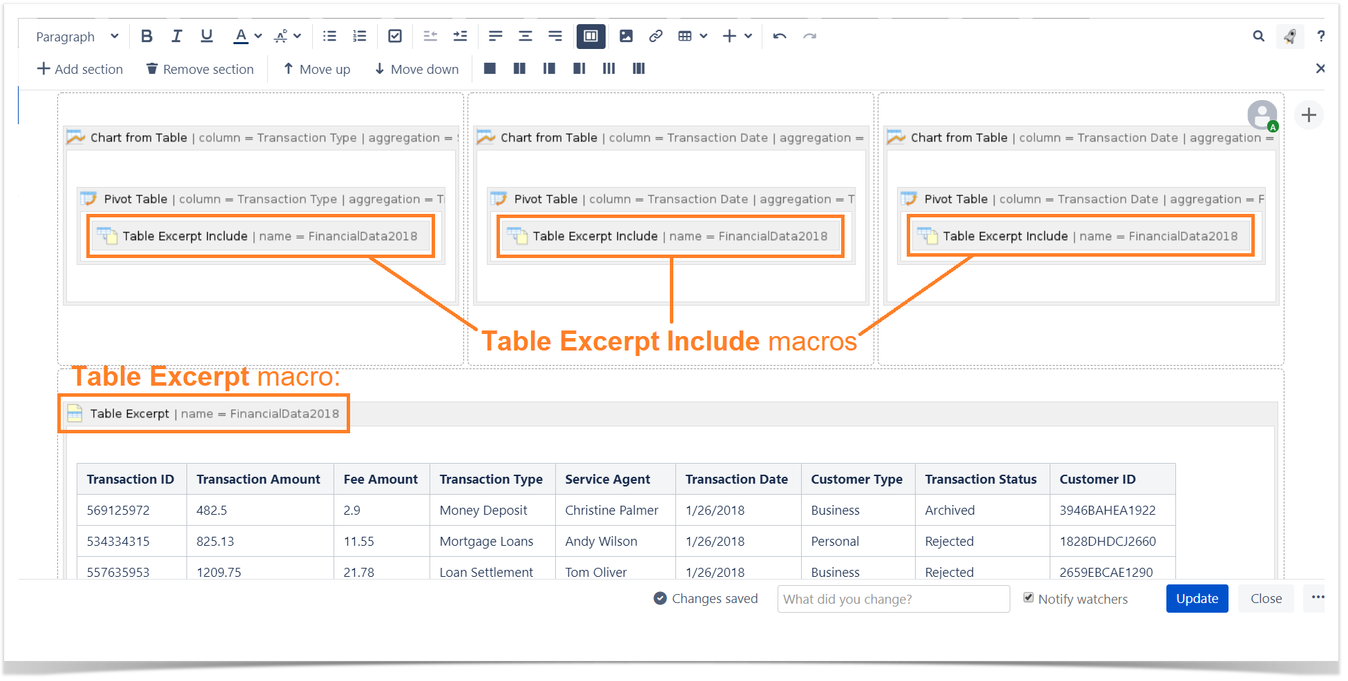Insert an image or file
This screenshot has height=681, width=1348.
(x=626, y=36)
